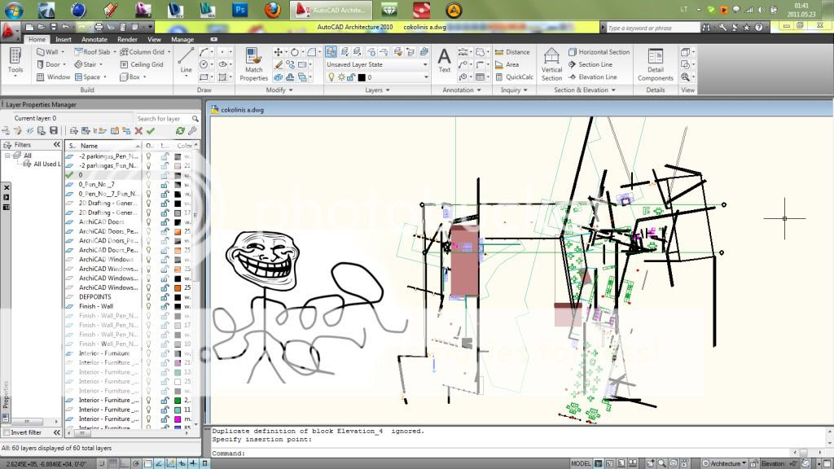The image size is (834, 469).
Task: Select the Box tool
Action: coord(131,77)
